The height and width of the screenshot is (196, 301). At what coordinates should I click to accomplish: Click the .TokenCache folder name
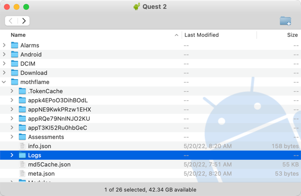tap(45, 91)
